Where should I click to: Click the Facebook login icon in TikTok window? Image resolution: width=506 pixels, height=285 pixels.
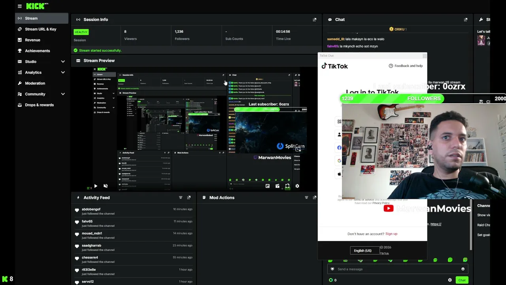tap(339, 148)
